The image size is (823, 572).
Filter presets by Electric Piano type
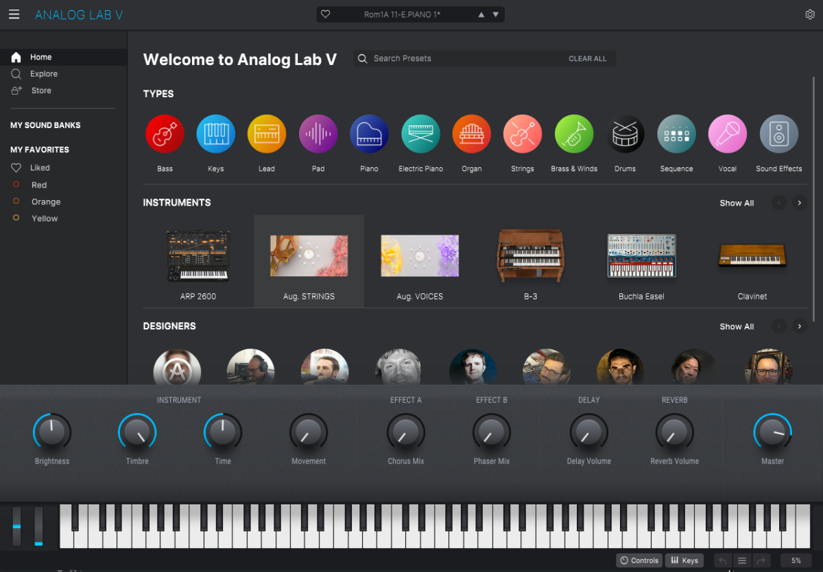pos(420,134)
